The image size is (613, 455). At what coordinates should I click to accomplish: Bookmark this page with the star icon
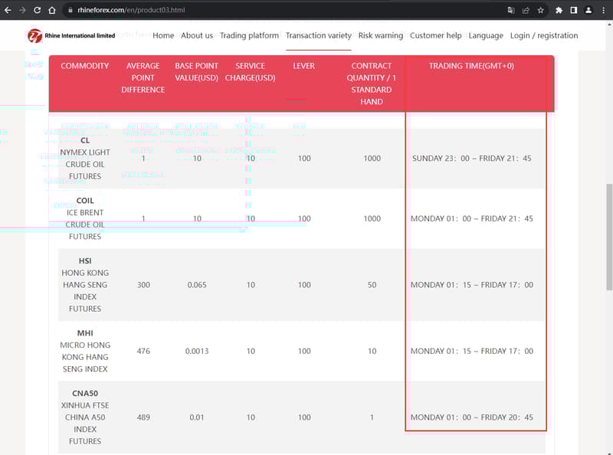(x=541, y=11)
